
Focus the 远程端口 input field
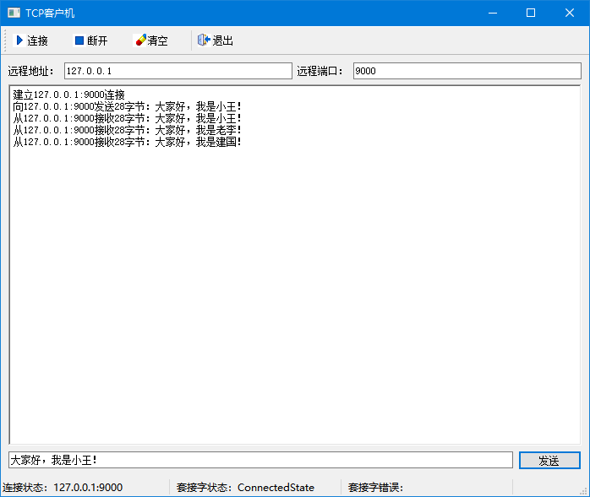pyautogui.click(x=467, y=71)
